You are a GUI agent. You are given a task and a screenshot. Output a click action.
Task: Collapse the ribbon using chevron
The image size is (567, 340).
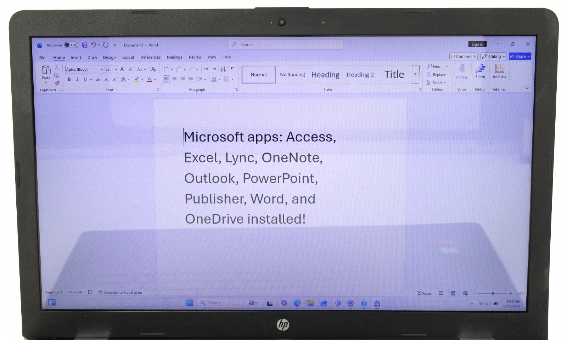(527, 88)
